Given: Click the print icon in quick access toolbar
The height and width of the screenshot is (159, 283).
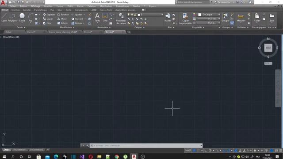Looking at the screenshot, I should [27, 2].
